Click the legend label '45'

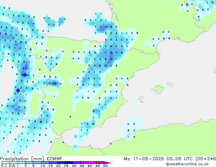click(97, 166)
